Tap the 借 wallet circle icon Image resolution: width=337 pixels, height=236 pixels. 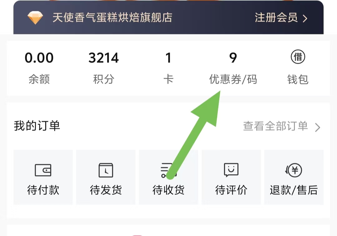298,57
